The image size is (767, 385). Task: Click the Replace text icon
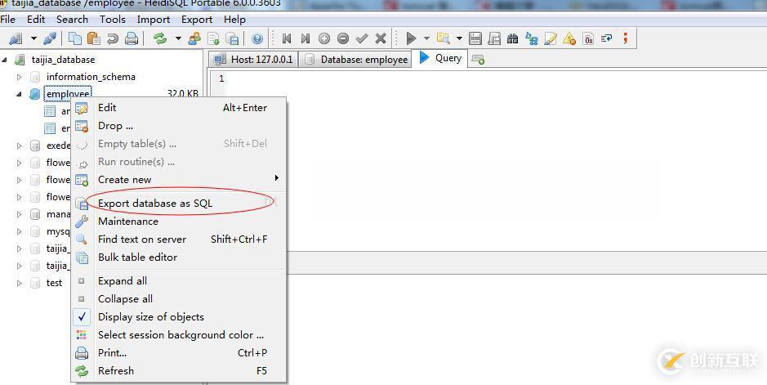point(532,38)
